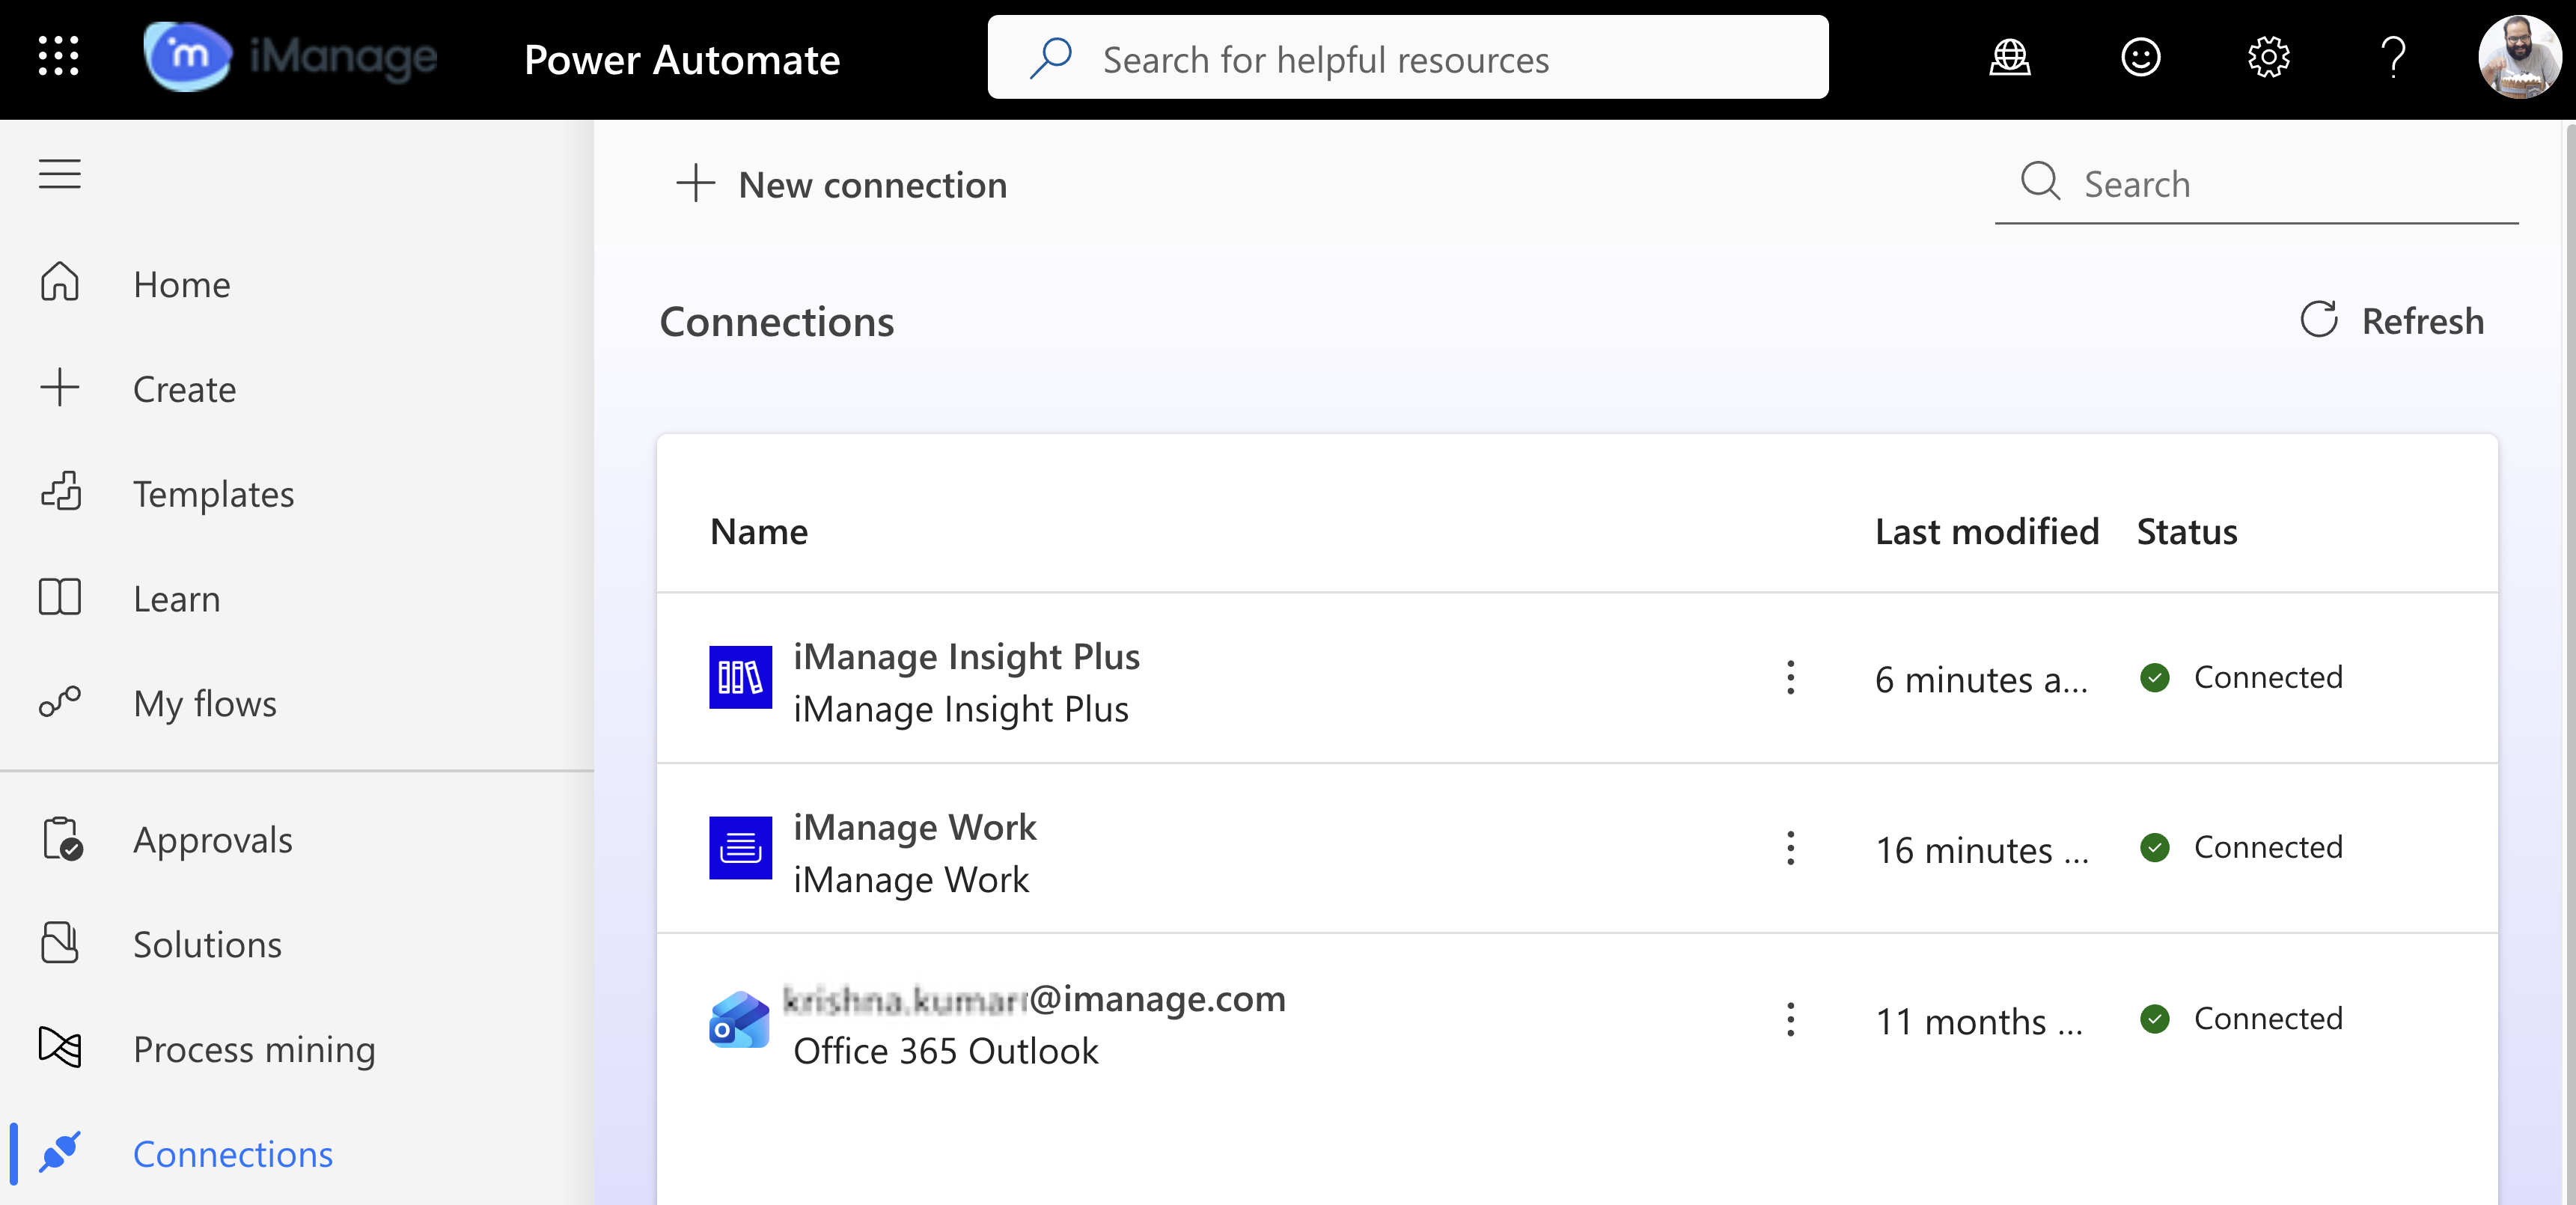This screenshot has height=1205, width=2576.
Task: Click the Solutions icon in sidebar
Action: point(60,943)
